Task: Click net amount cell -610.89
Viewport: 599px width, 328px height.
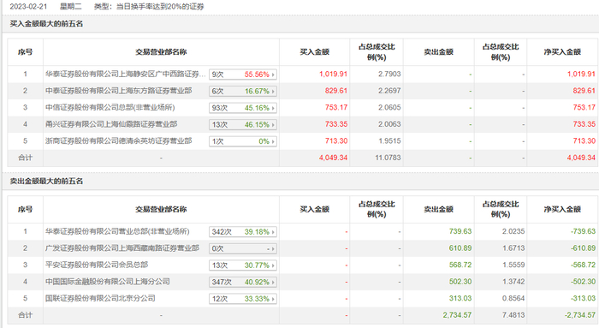Action: 583,248
